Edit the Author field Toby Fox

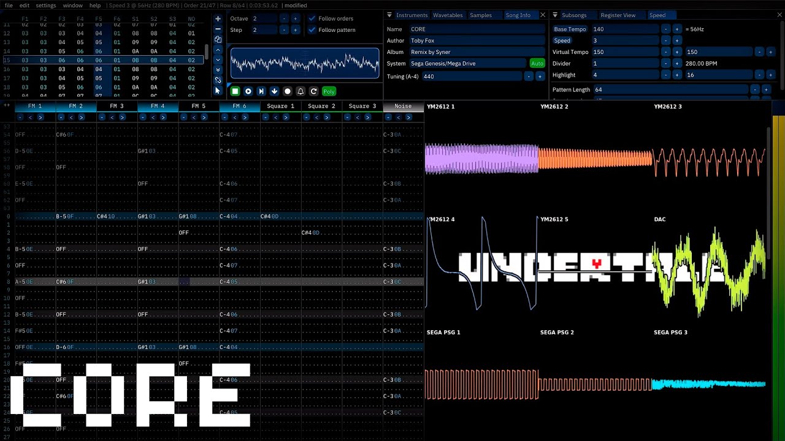point(477,40)
